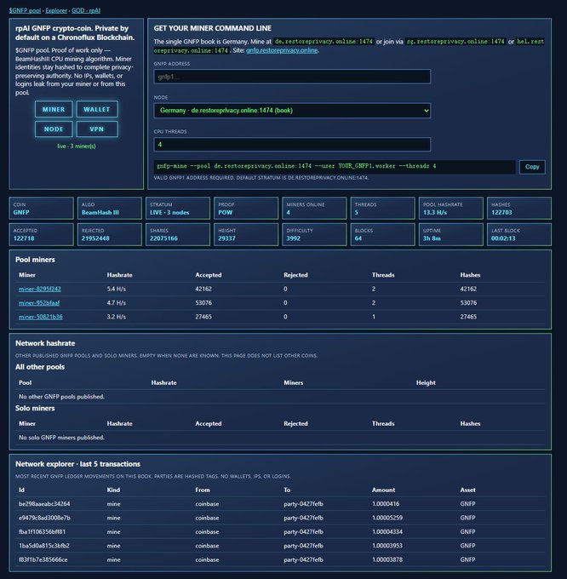567x579 pixels.
Task: Select the BLOCKS 64 tile
Action: (383, 234)
